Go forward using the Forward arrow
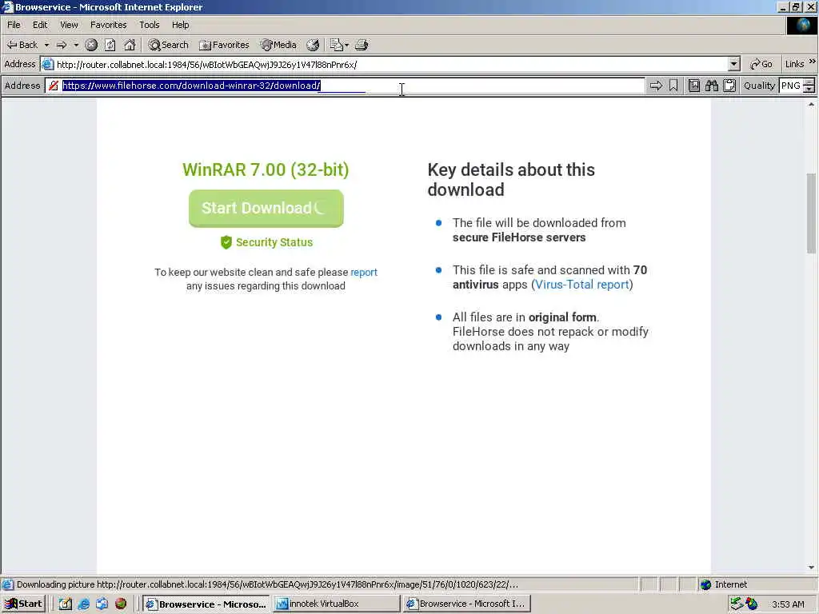This screenshot has width=819, height=614. pos(62,45)
